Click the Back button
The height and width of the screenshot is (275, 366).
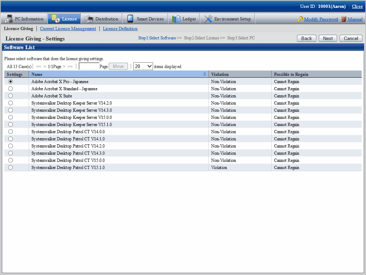click(306, 38)
